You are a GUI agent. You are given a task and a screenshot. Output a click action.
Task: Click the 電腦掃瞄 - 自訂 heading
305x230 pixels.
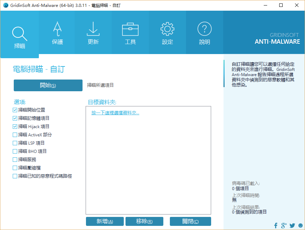click(39, 69)
